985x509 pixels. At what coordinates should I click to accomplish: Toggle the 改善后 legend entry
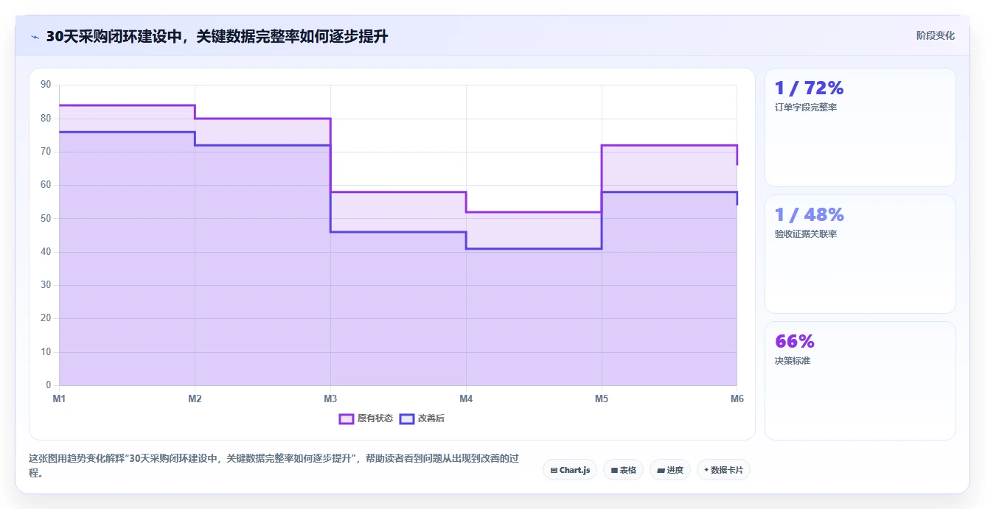point(422,418)
